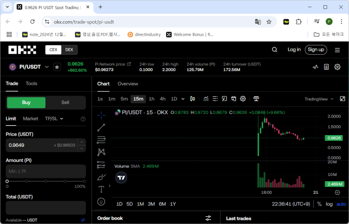This screenshot has height=224, width=349.
Task: Open the browser tab search dropdown
Action: pyautogui.click(x=8, y=7)
